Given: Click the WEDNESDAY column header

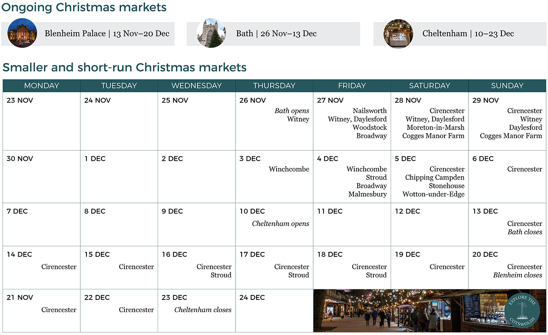Looking at the screenshot, I should (197, 86).
